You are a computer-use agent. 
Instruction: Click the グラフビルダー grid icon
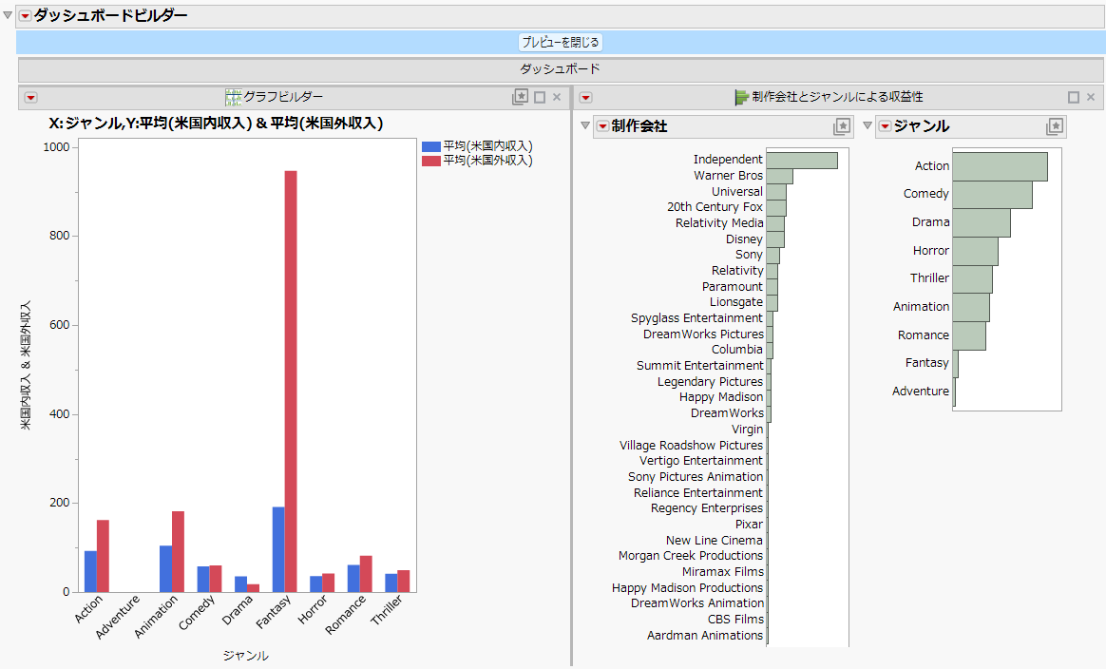click(233, 97)
